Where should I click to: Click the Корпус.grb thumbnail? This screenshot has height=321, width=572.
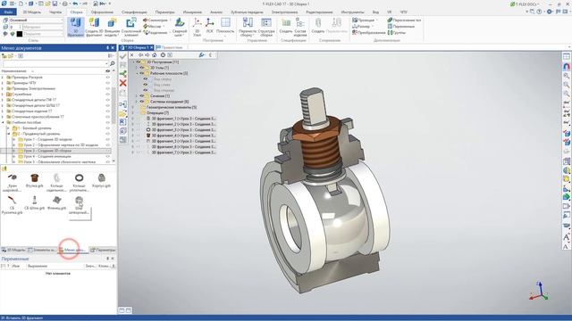(x=101, y=180)
